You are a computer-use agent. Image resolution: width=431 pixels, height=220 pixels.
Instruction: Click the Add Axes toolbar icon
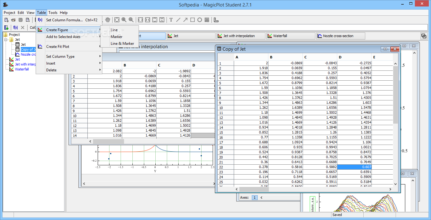(x=216, y=20)
